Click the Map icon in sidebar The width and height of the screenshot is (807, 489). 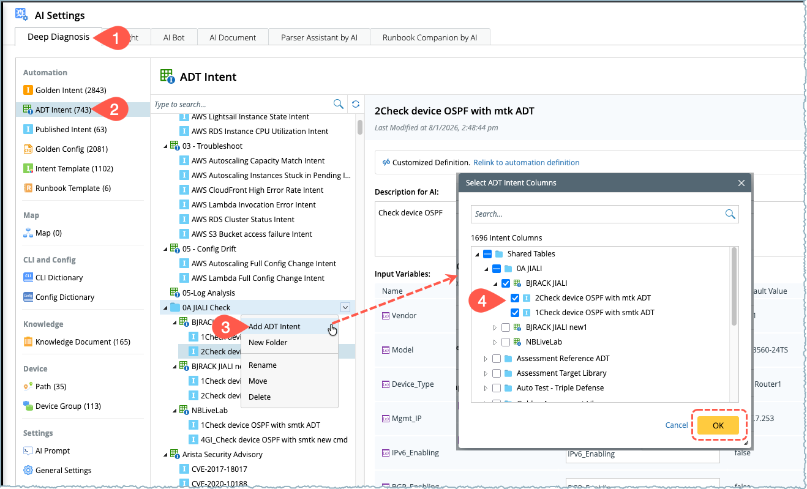tap(28, 233)
